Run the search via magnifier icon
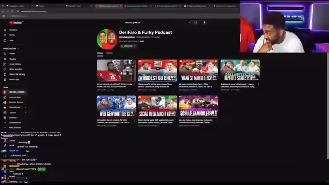Image resolution: width=329 pixels, height=185 pixels. (196, 22)
